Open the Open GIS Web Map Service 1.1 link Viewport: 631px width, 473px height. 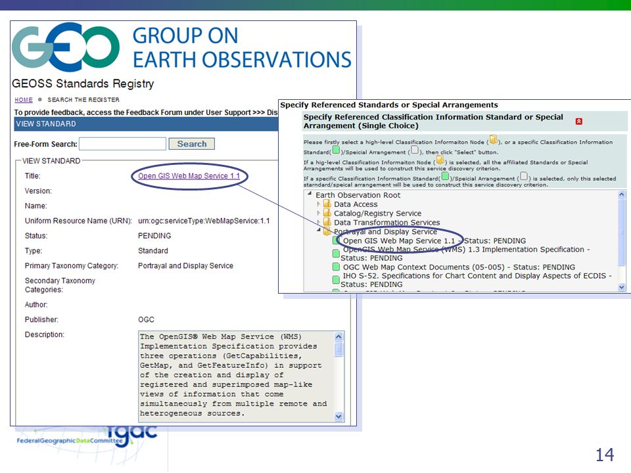189,176
